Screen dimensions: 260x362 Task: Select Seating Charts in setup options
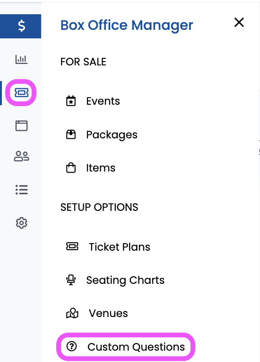coord(125,281)
